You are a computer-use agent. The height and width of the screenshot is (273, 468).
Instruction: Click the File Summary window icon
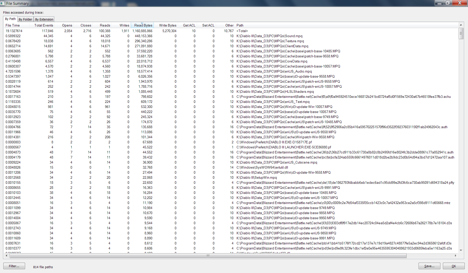tap(3, 3)
